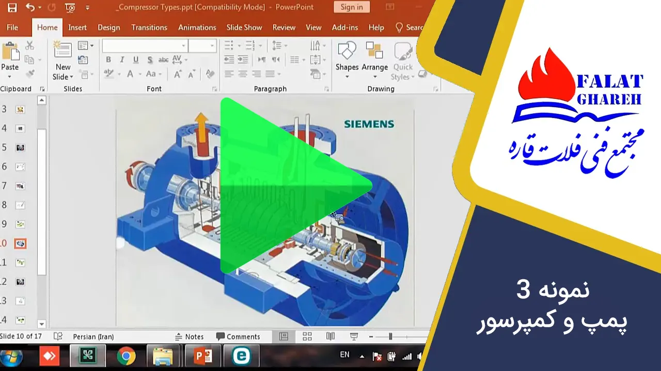Viewport: 661px width, 371px height.
Task: Click the spell check icon in status bar
Action: [x=58, y=336]
